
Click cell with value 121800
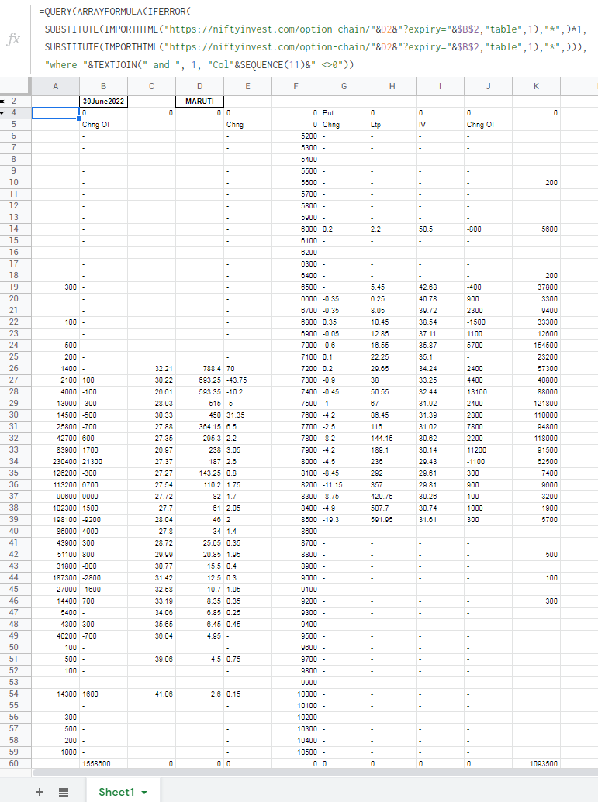coord(537,403)
